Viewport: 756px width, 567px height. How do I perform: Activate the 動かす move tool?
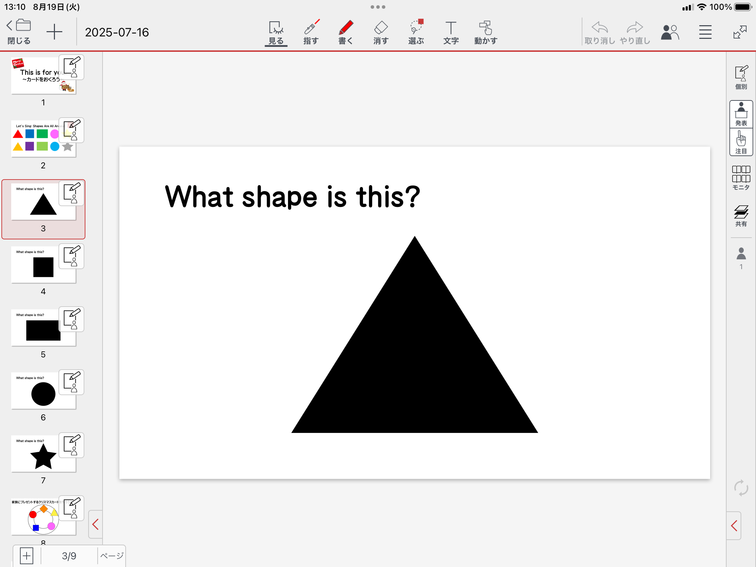[x=486, y=32]
